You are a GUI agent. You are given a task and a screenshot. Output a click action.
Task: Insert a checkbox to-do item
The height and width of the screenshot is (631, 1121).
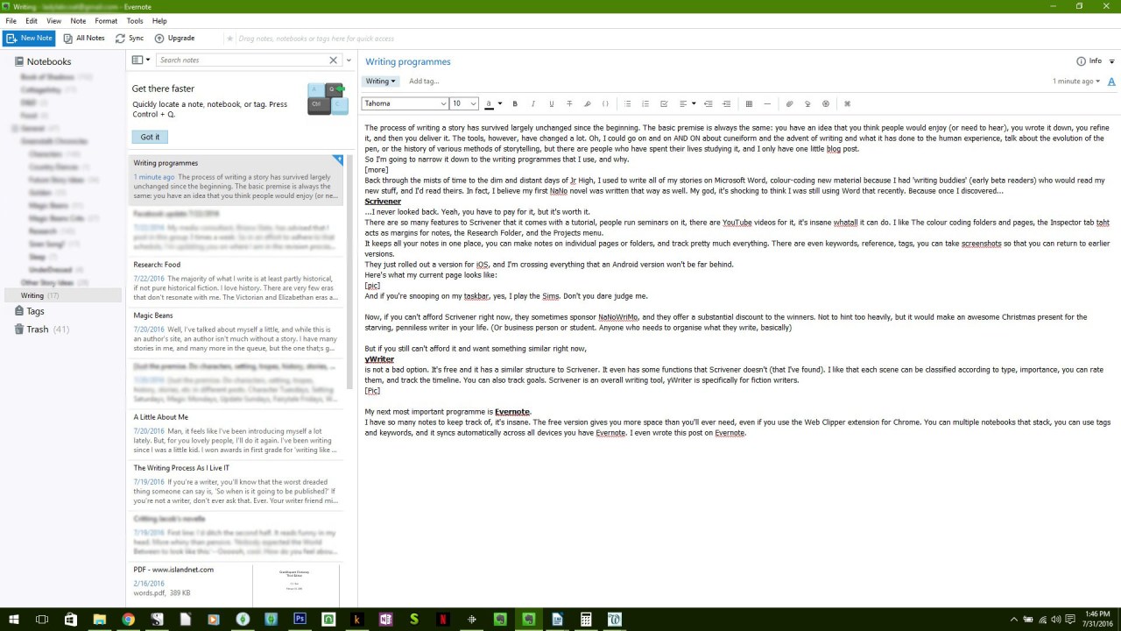[x=663, y=103]
